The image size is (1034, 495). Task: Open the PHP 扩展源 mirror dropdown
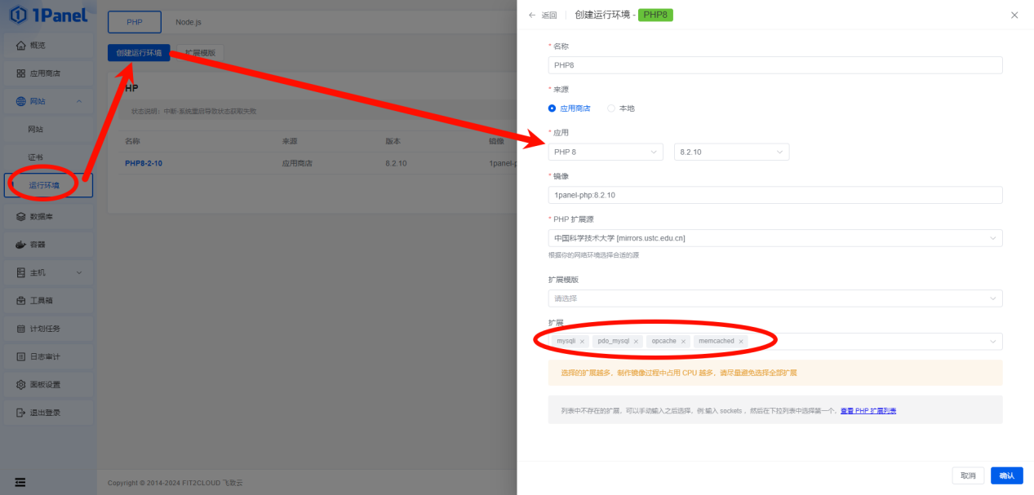[775, 238]
